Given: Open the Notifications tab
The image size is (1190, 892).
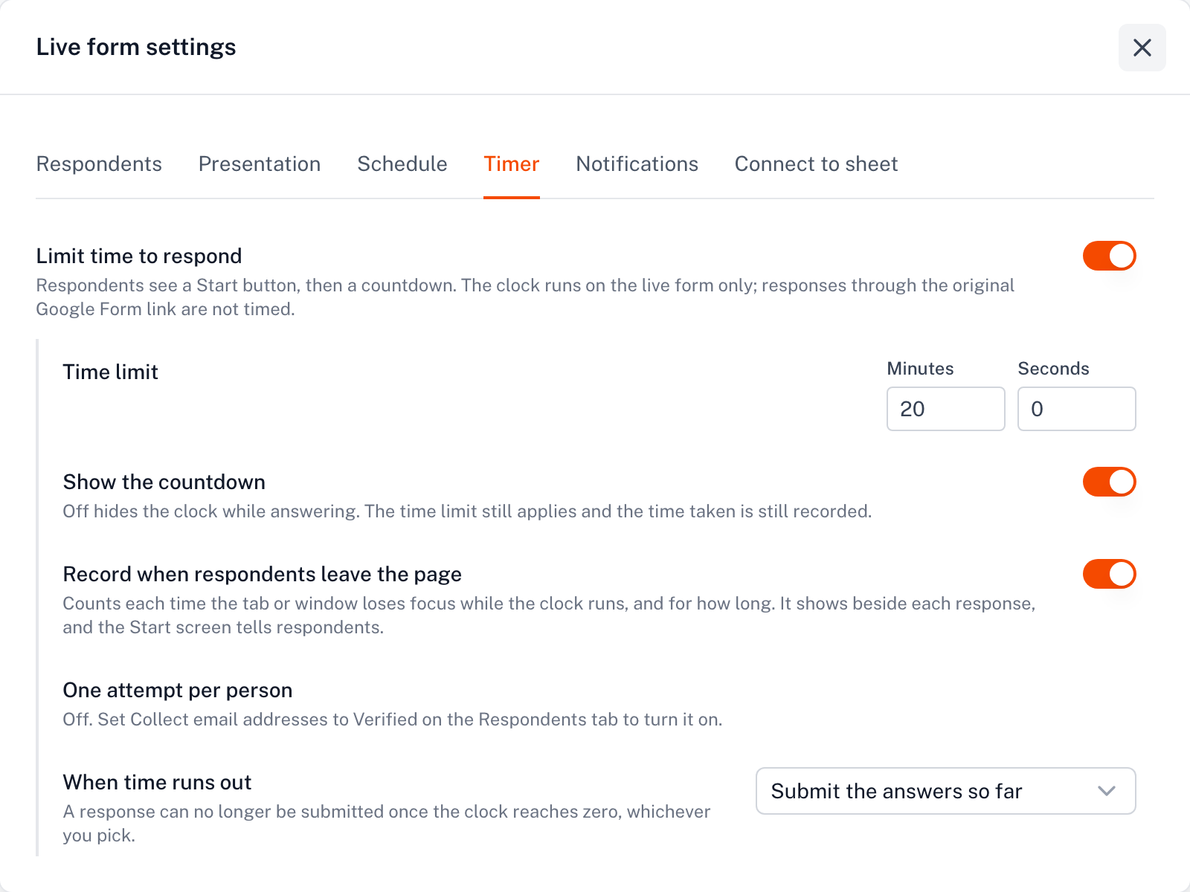Looking at the screenshot, I should tap(637, 164).
